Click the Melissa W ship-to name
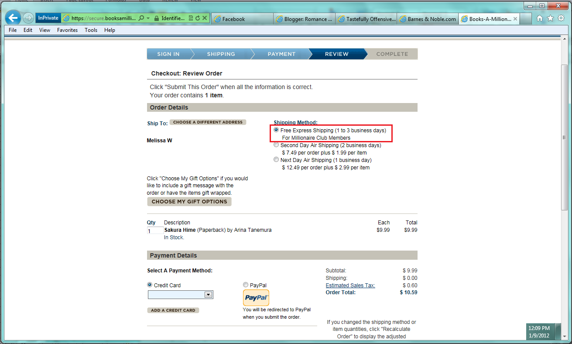572x344 pixels. click(160, 141)
